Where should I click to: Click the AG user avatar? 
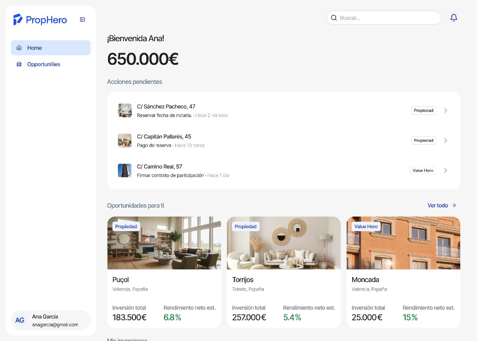pyautogui.click(x=20, y=320)
